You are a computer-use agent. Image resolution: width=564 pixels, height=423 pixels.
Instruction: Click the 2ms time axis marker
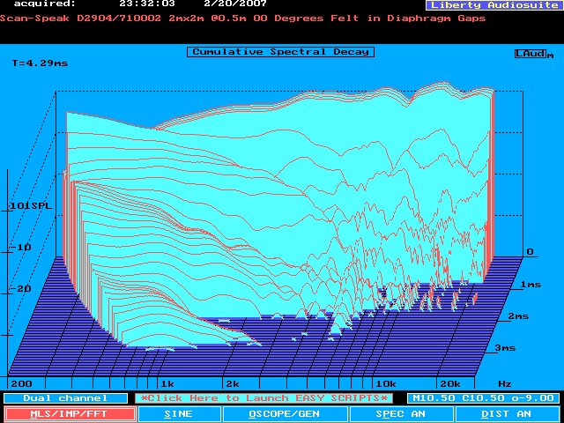click(x=517, y=315)
